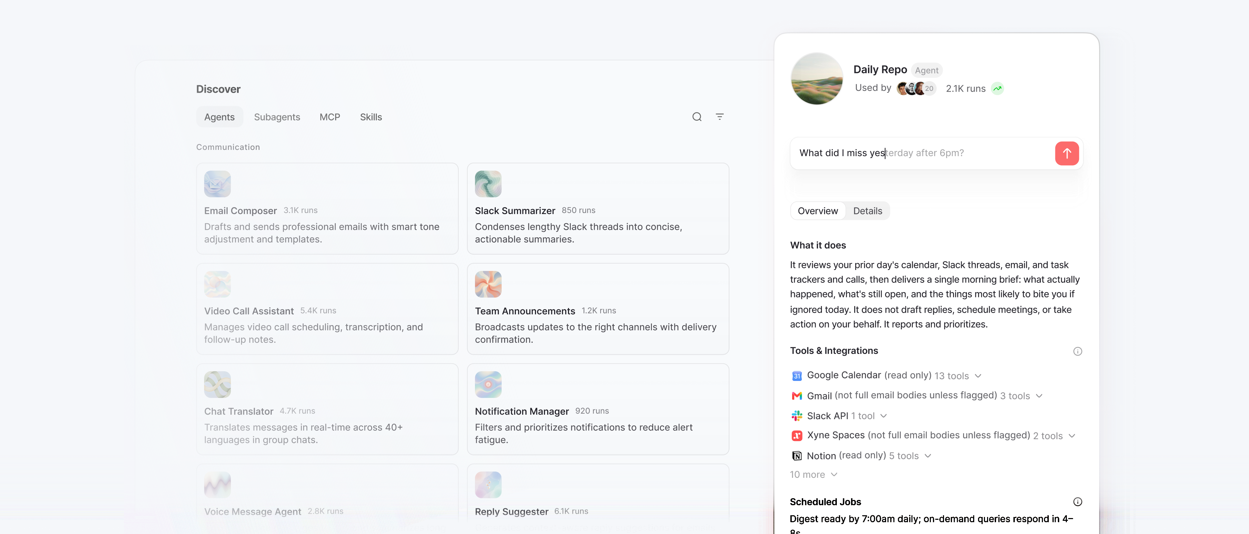Switch to the Subagents tab
The image size is (1249, 534).
tap(277, 117)
